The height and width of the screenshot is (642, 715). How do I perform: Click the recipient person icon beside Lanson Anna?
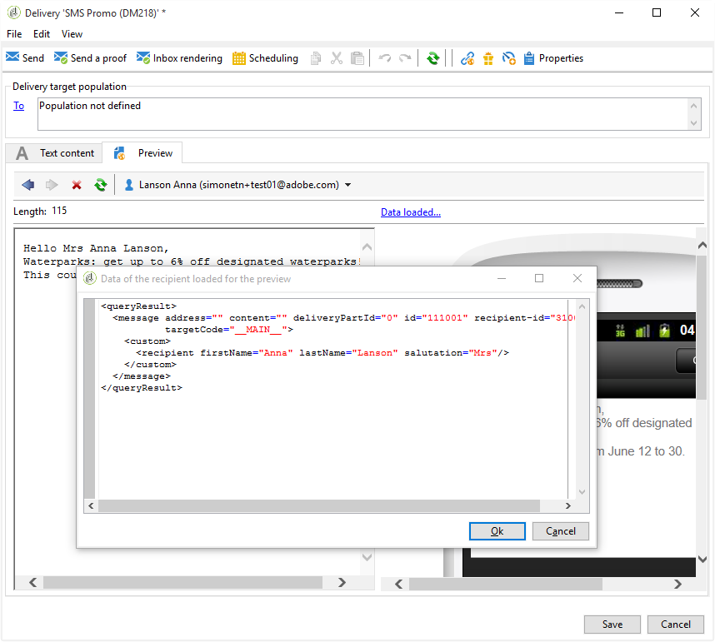pyautogui.click(x=129, y=185)
